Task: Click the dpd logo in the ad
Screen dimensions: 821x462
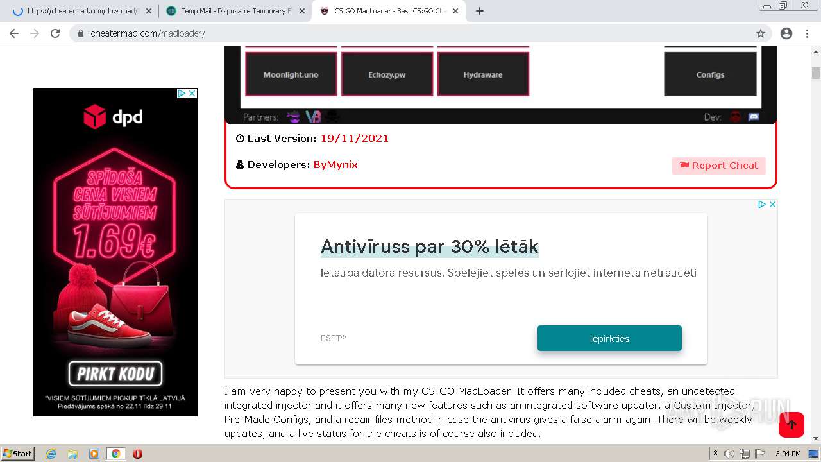Action: pos(113,117)
